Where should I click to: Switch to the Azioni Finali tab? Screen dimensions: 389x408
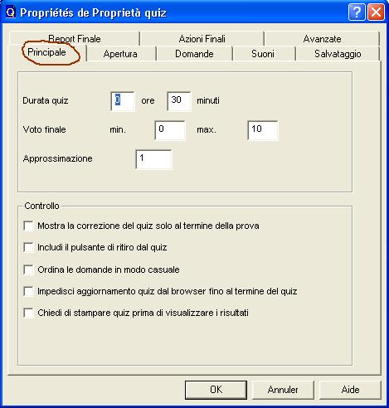click(202, 38)
